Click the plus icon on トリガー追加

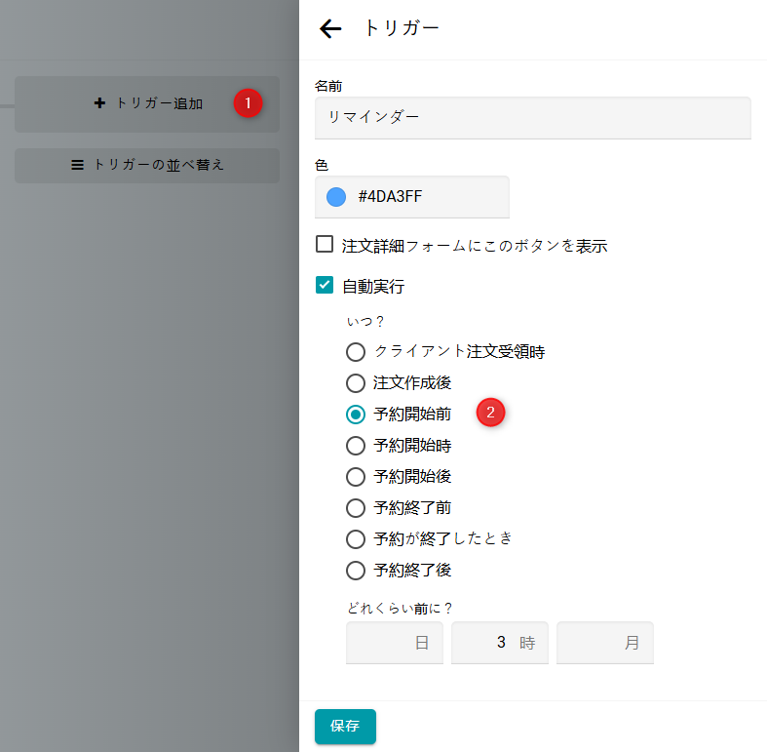click(99, 103)
